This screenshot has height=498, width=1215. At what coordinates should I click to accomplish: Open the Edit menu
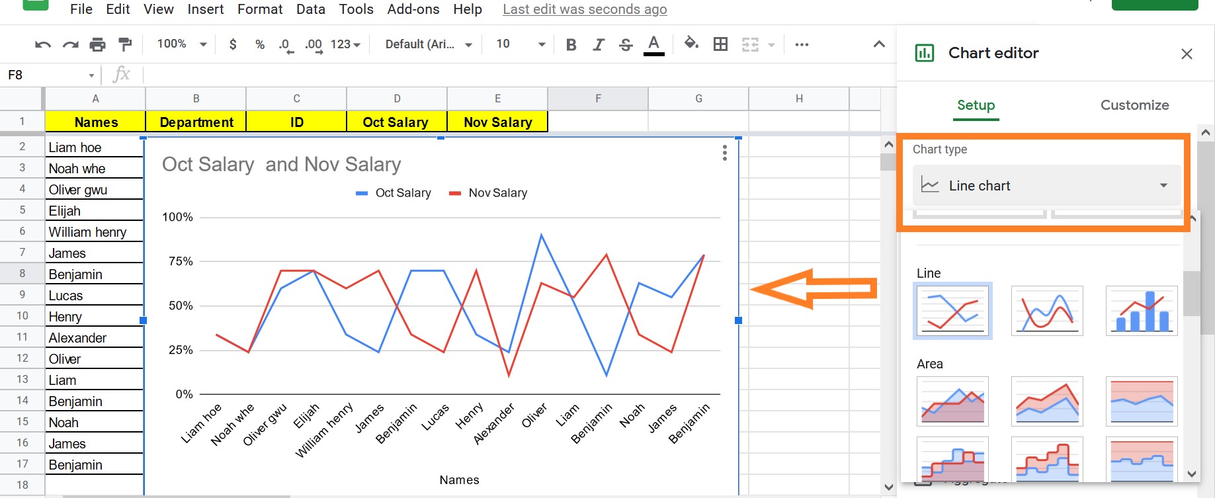118,9
